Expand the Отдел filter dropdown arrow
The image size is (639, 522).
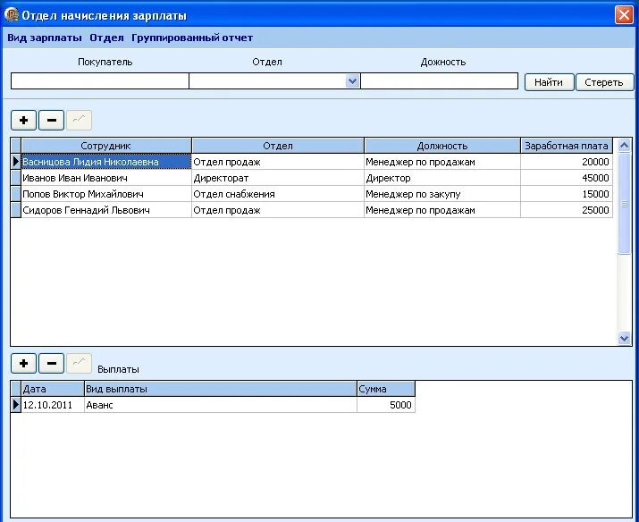pyautogui.click(x=352, y=81)
